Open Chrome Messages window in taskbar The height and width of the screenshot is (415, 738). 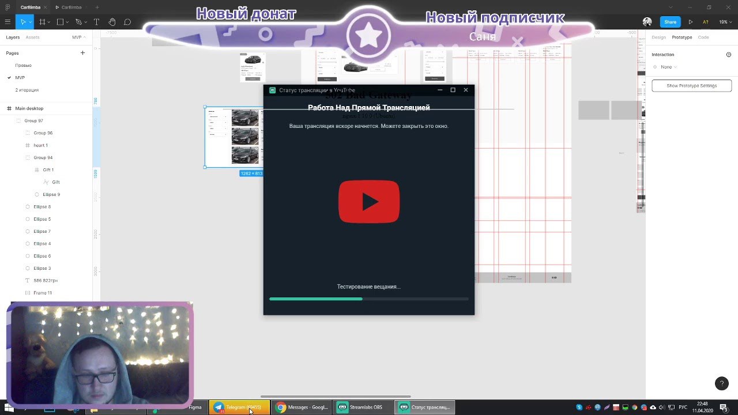coord(301,407)
